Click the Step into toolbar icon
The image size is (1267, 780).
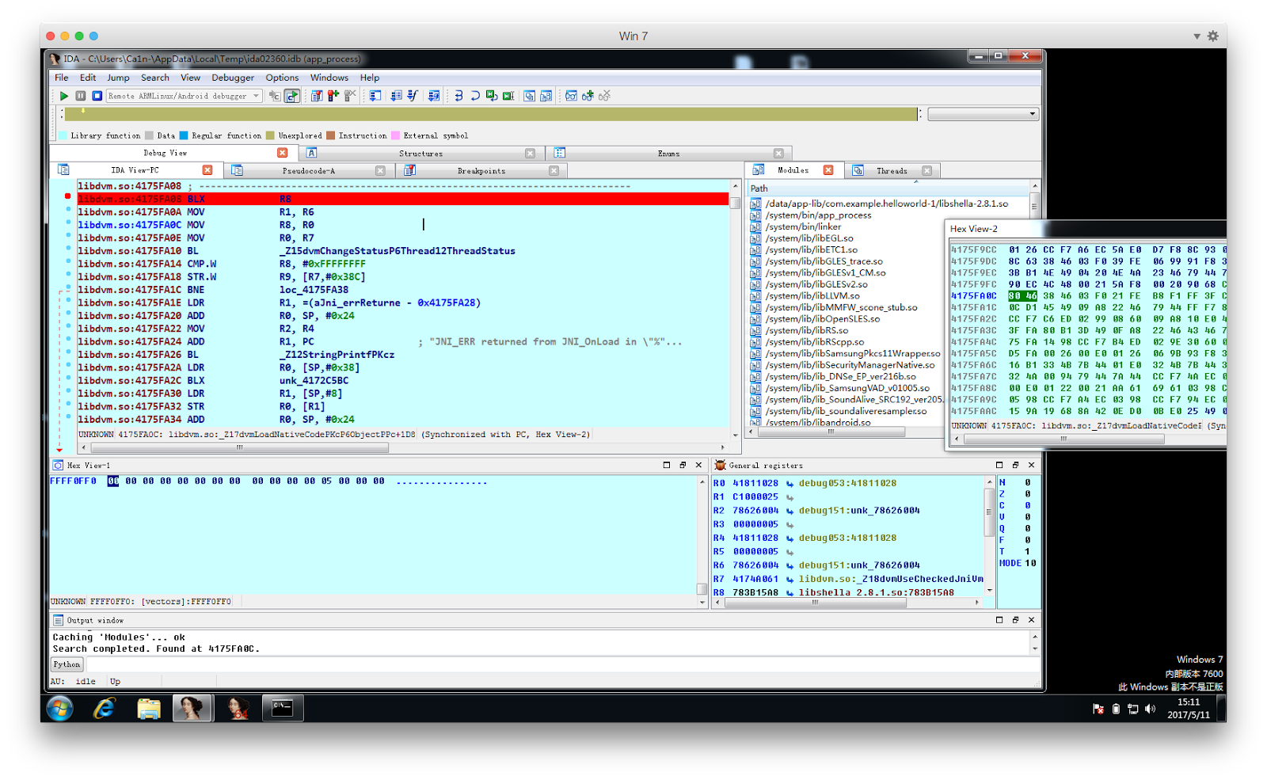458,96
